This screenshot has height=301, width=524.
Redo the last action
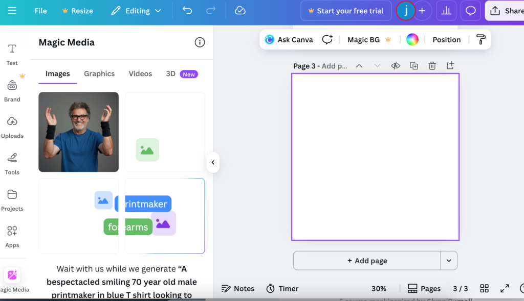click(210, 11)
